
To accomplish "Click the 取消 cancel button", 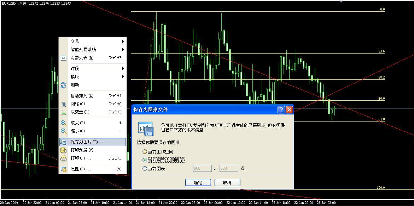I will tap(227, 183).
